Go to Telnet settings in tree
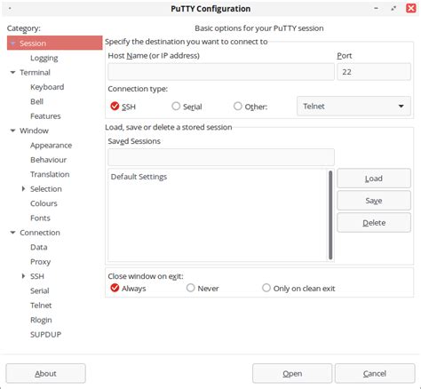This screenshot has width=421, height=389. click(41, 306)
